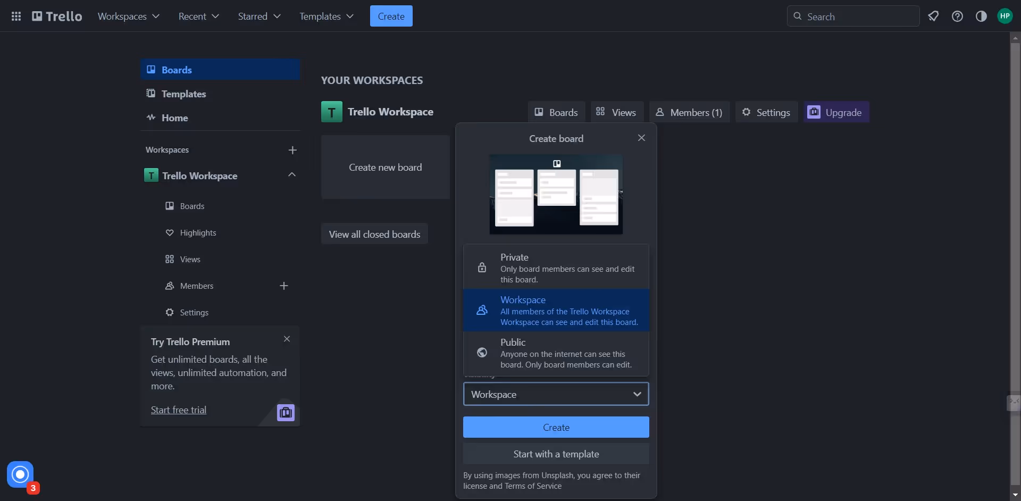Click the header Create button
This screenshot has height=501, width=1021.
click(391, 16)
